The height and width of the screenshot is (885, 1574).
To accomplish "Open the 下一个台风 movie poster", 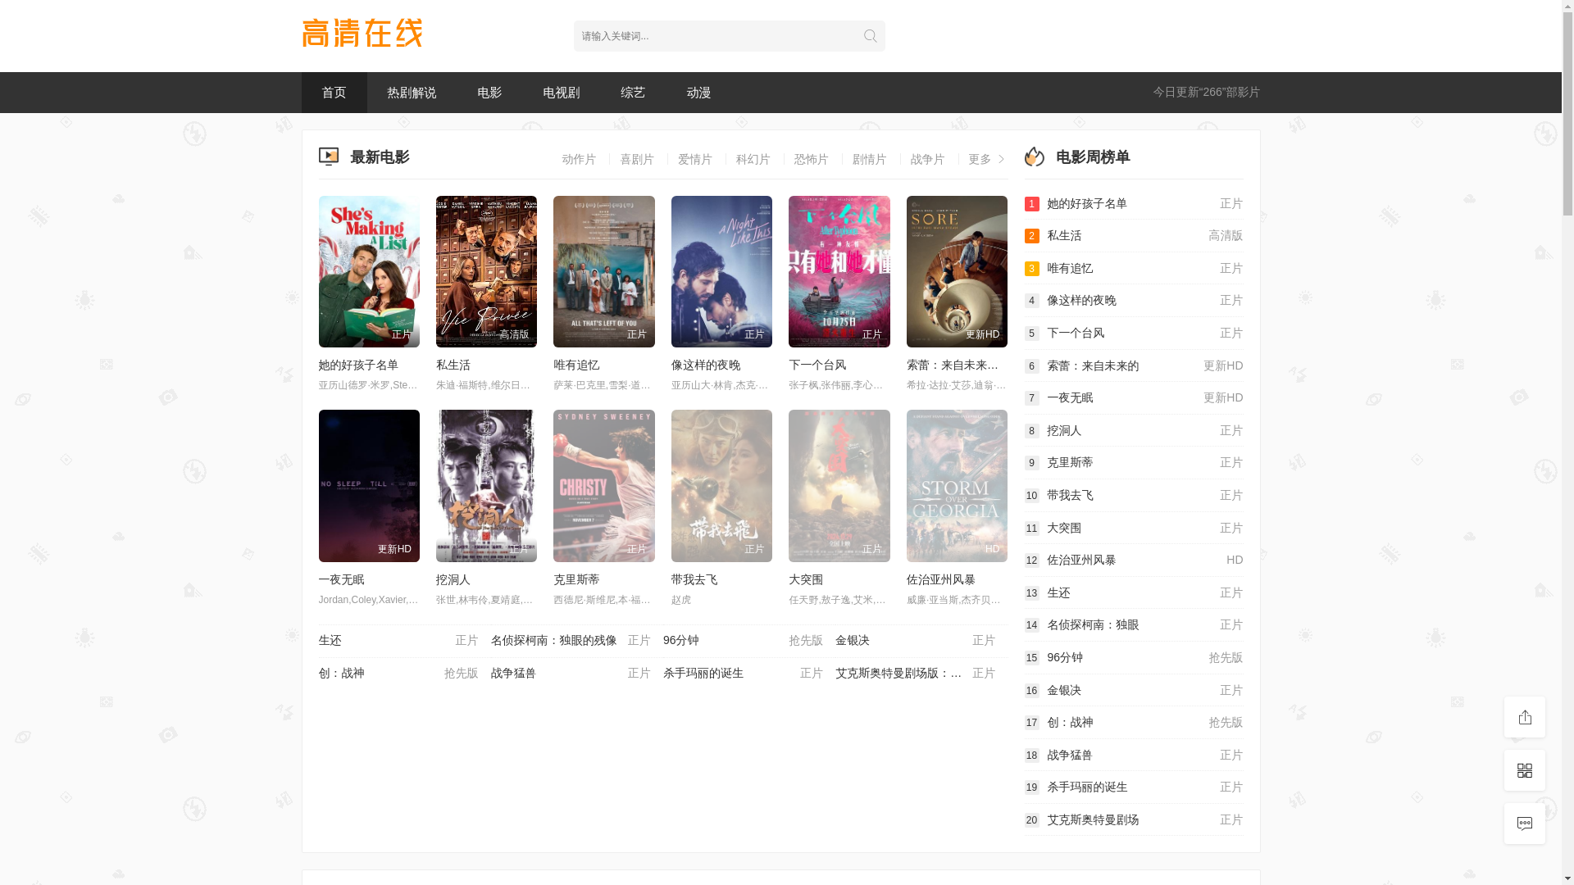I will coord(839,271).
